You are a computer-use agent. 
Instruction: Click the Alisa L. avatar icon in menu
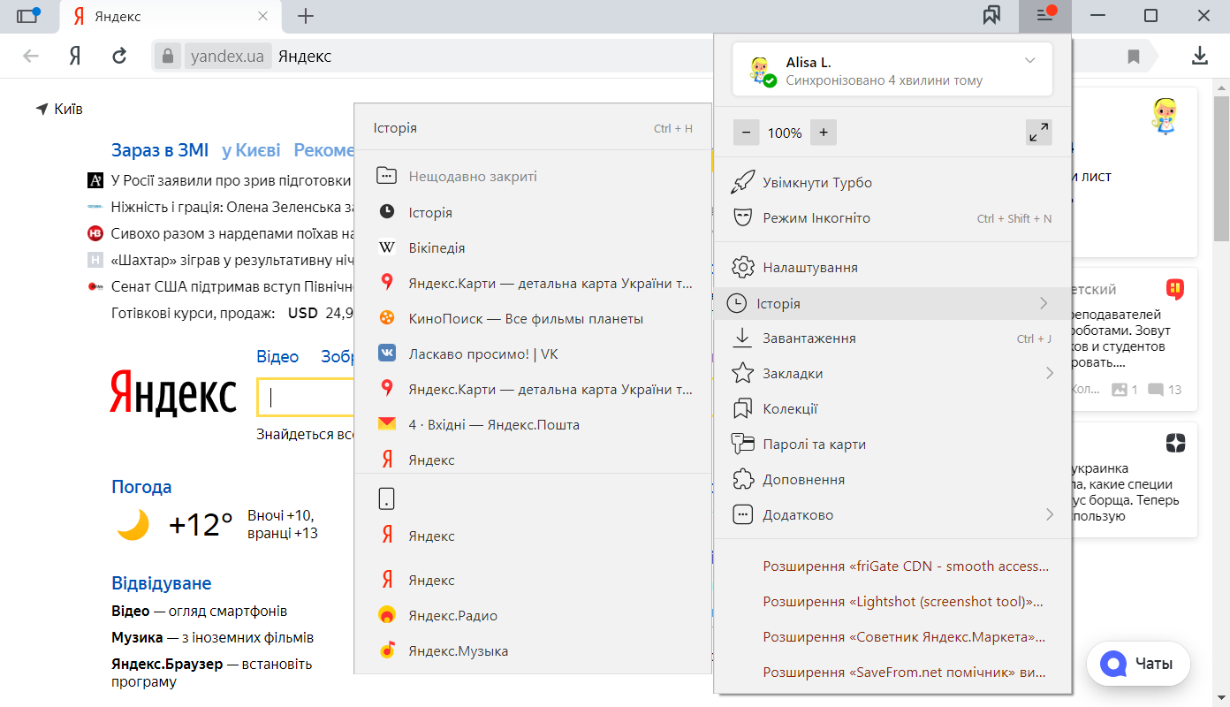click(761, 71)
